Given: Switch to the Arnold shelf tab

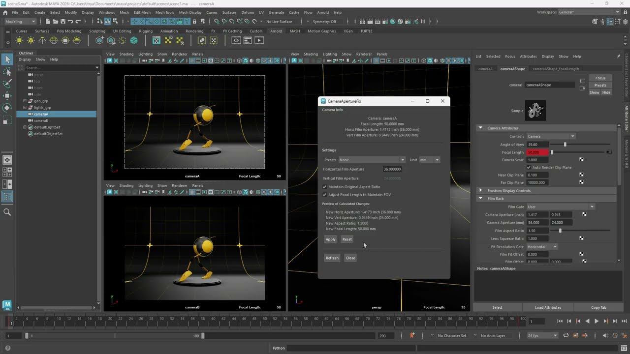Looking at the screenshot, I should pos(277,31).
